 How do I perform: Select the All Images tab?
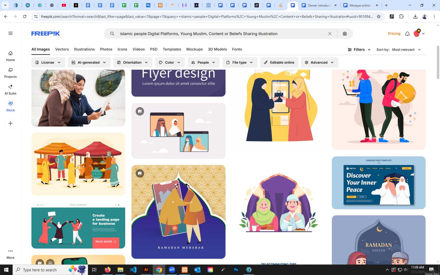coord(41,49)
